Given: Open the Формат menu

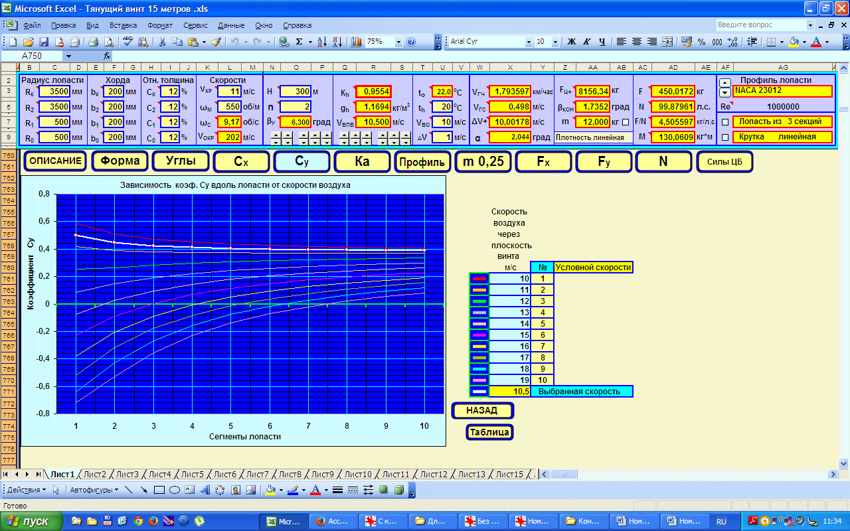Looking at the screenshot, I should click(x=160, y=25).
